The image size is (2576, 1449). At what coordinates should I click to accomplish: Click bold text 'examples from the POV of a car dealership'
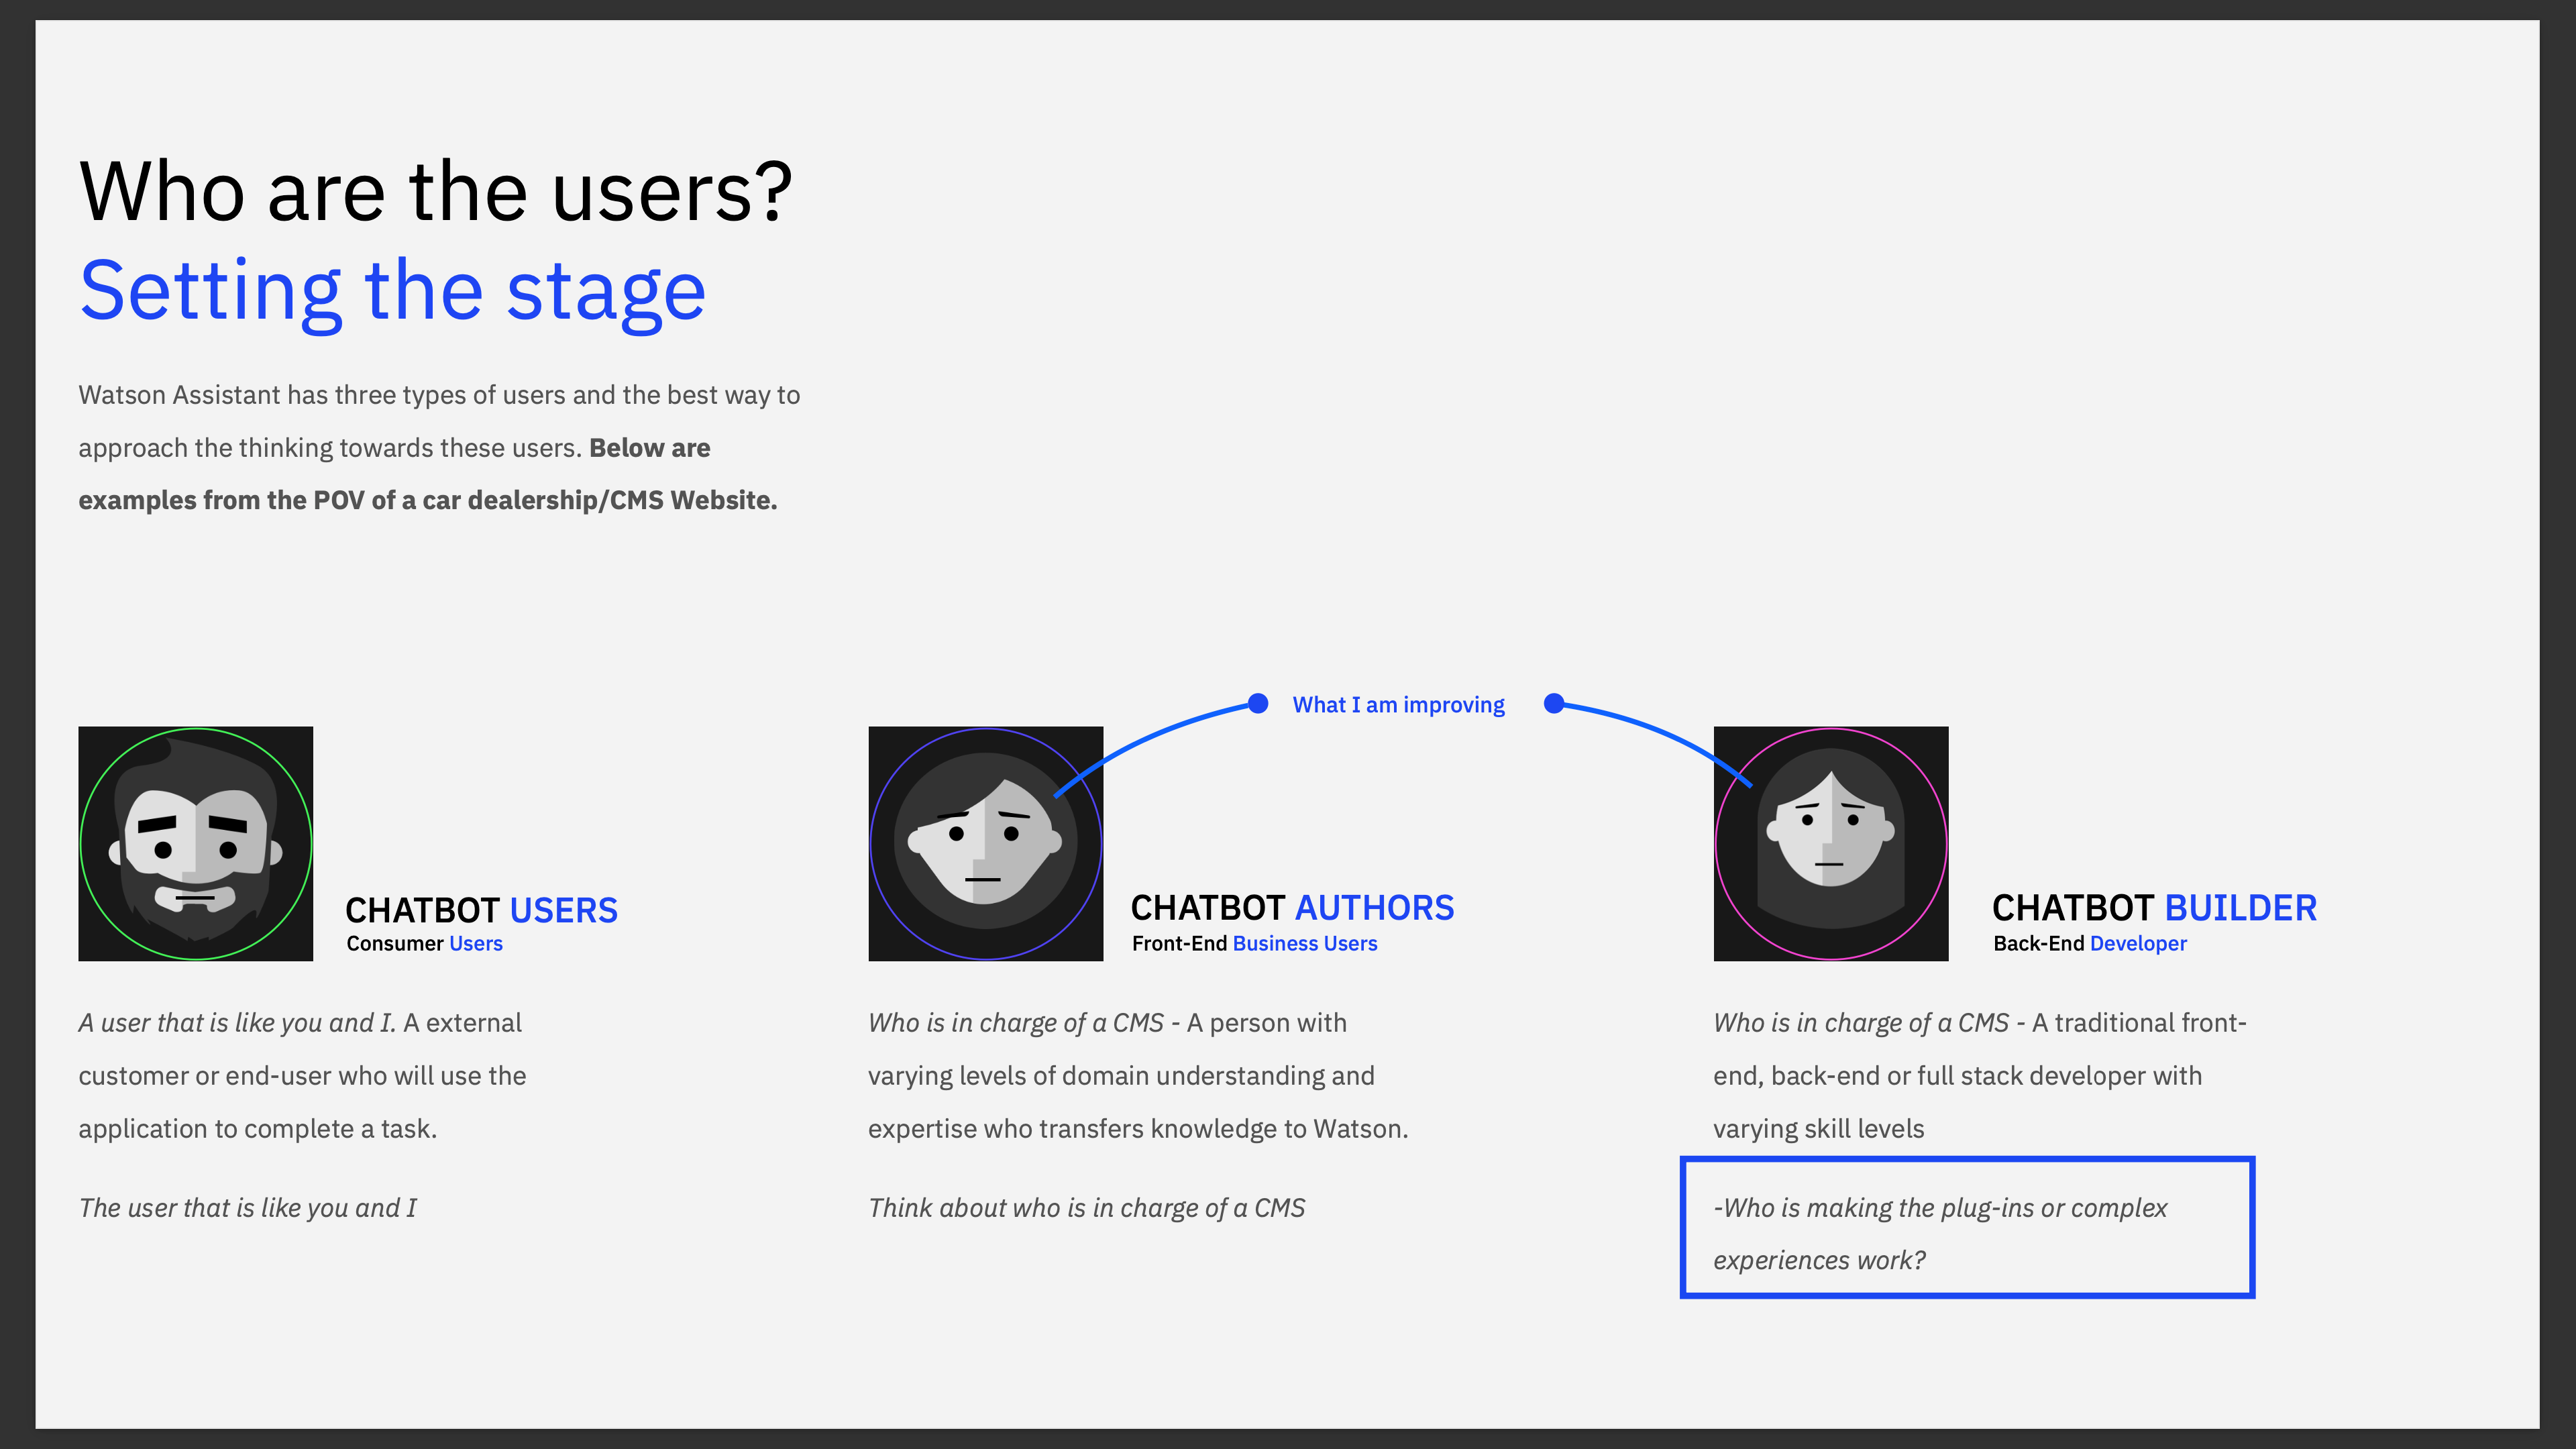428,500
